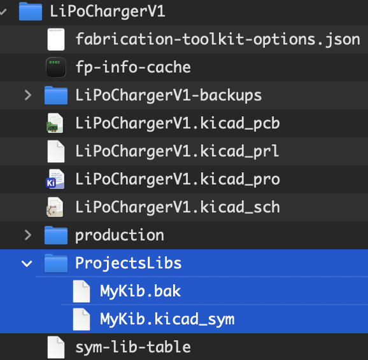Select the ProjectsLibs folder name
This screenshot has height=360, width=368.
click(129, 263)
